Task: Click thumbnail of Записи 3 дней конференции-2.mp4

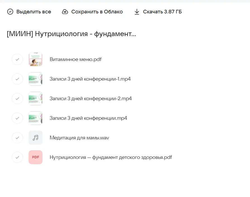Action: click(x=36, y=98)
